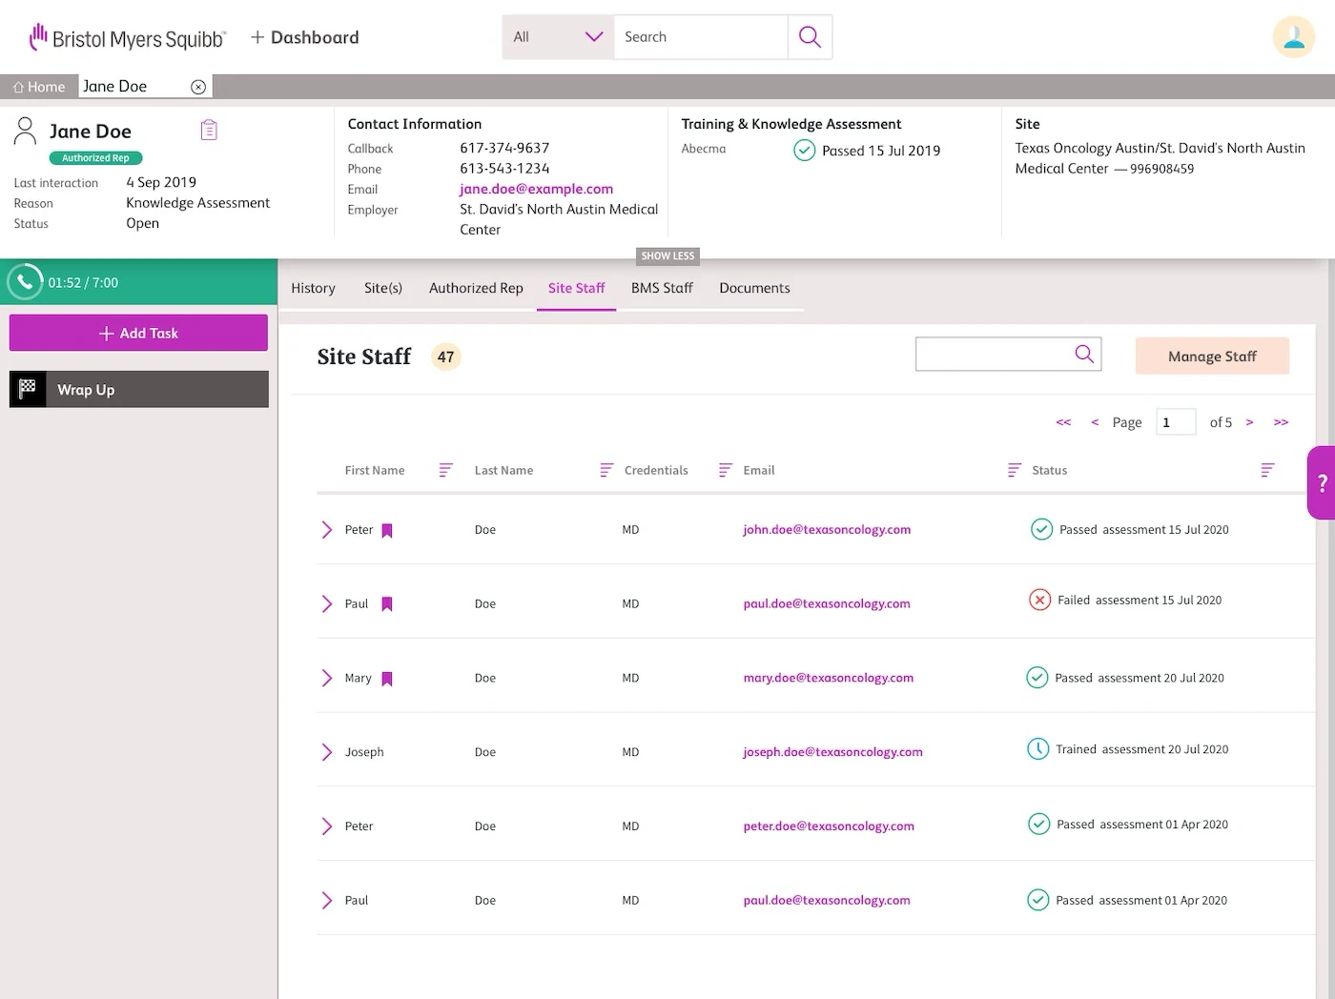Viewport: 1335px width, 999px height.
Task: Click the phone call timer icon
Action: pyautogui.click(x=25, y=281)
